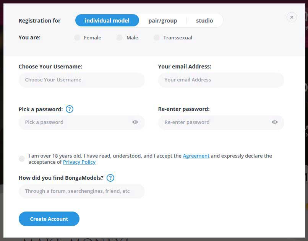Image resolution: width=308 pixels, height=241 pixels.
Task: Click the forum/searchengines referral field
Action: (81, 191)
